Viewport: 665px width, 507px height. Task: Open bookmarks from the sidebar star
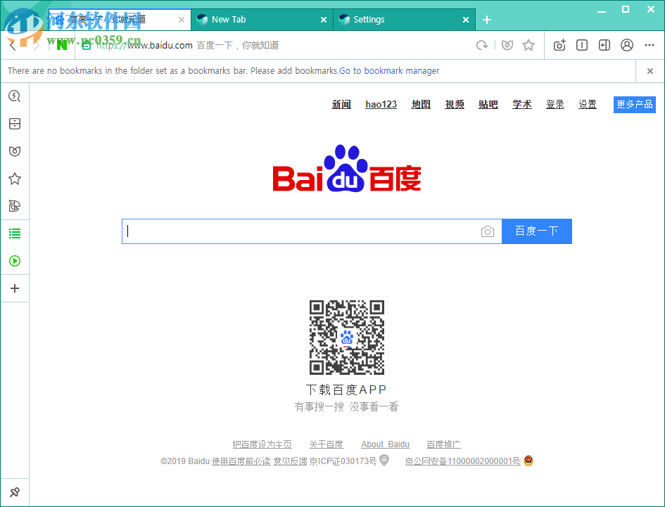tap(15, 179)
